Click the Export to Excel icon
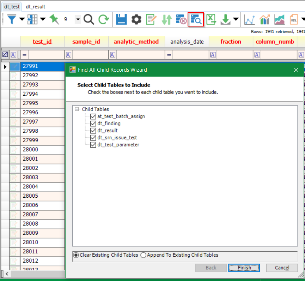 [x=211, y=19]
